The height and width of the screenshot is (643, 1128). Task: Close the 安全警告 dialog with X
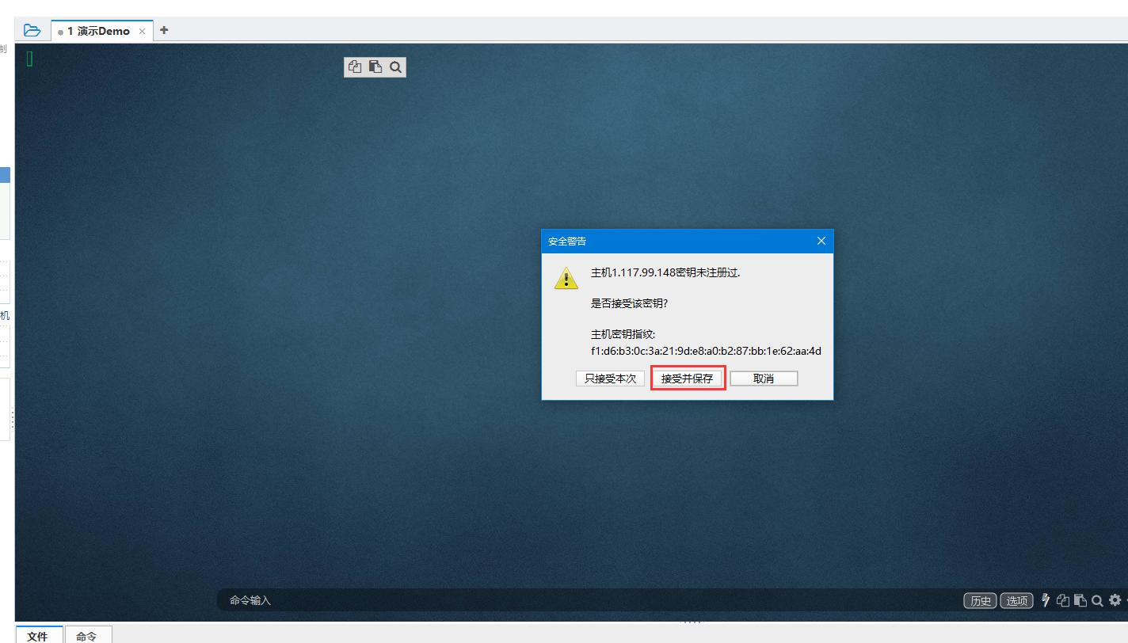821,241
